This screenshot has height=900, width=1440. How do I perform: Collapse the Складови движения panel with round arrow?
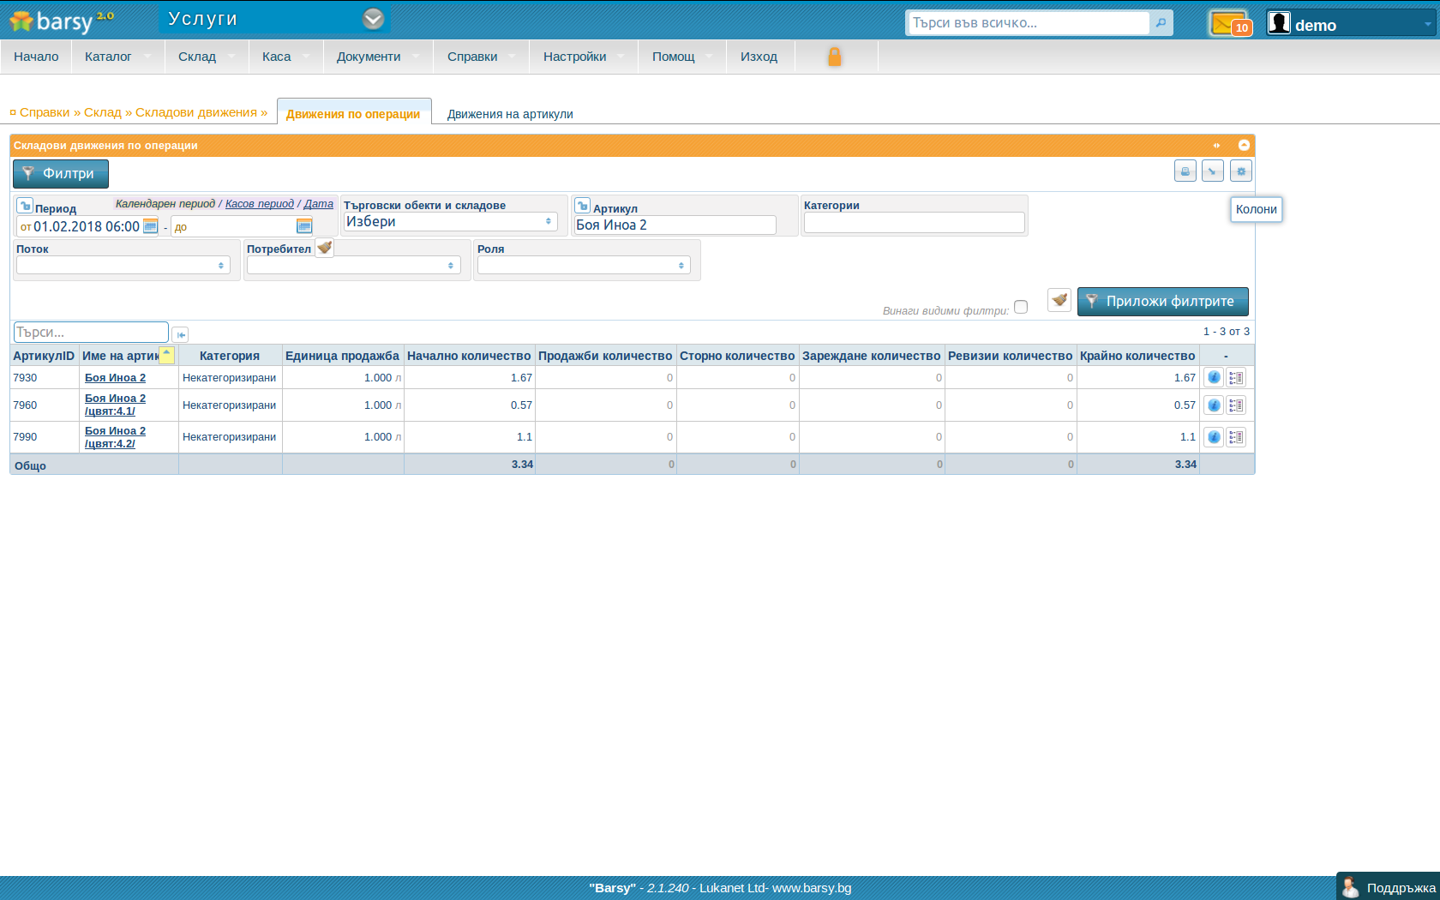(1244, 145)
